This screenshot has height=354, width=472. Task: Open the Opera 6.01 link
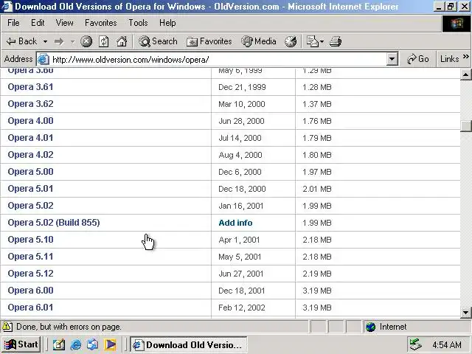(30, 308)
